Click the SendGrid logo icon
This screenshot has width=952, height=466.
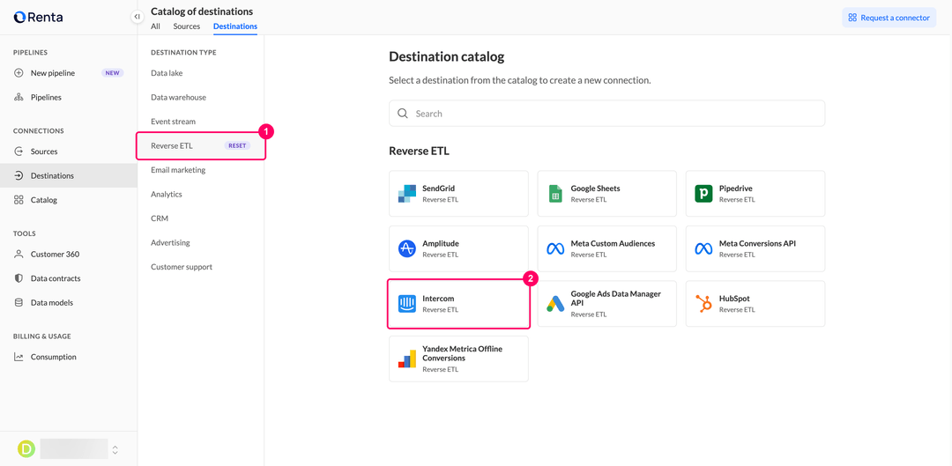(406, 194)
